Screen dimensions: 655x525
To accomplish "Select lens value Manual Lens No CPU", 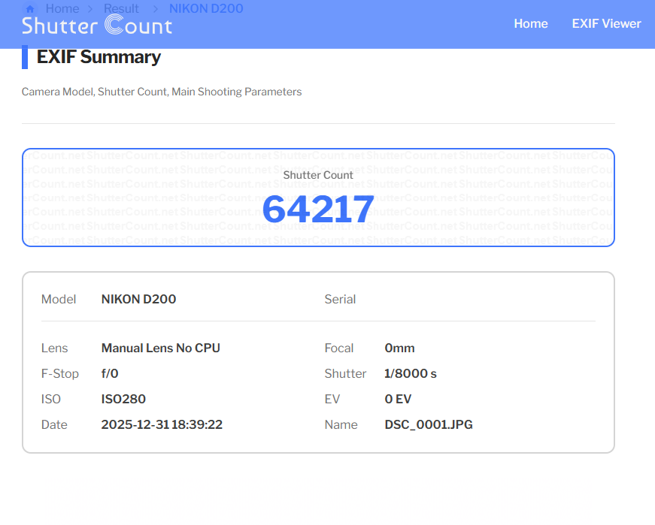I will [x=161, y=348].
